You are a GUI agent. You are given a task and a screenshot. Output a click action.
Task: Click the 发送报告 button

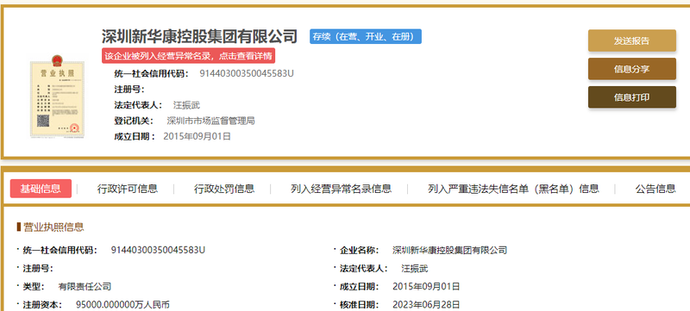click(632, 40)
